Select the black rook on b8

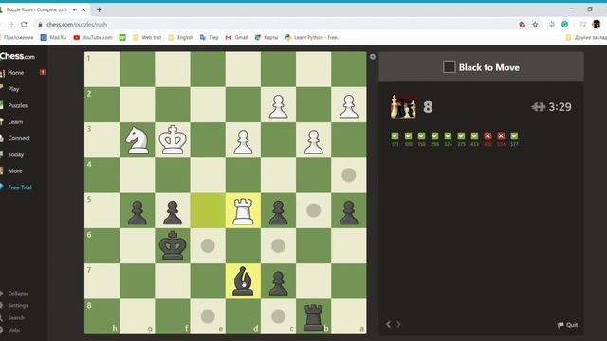click(313, 316)
